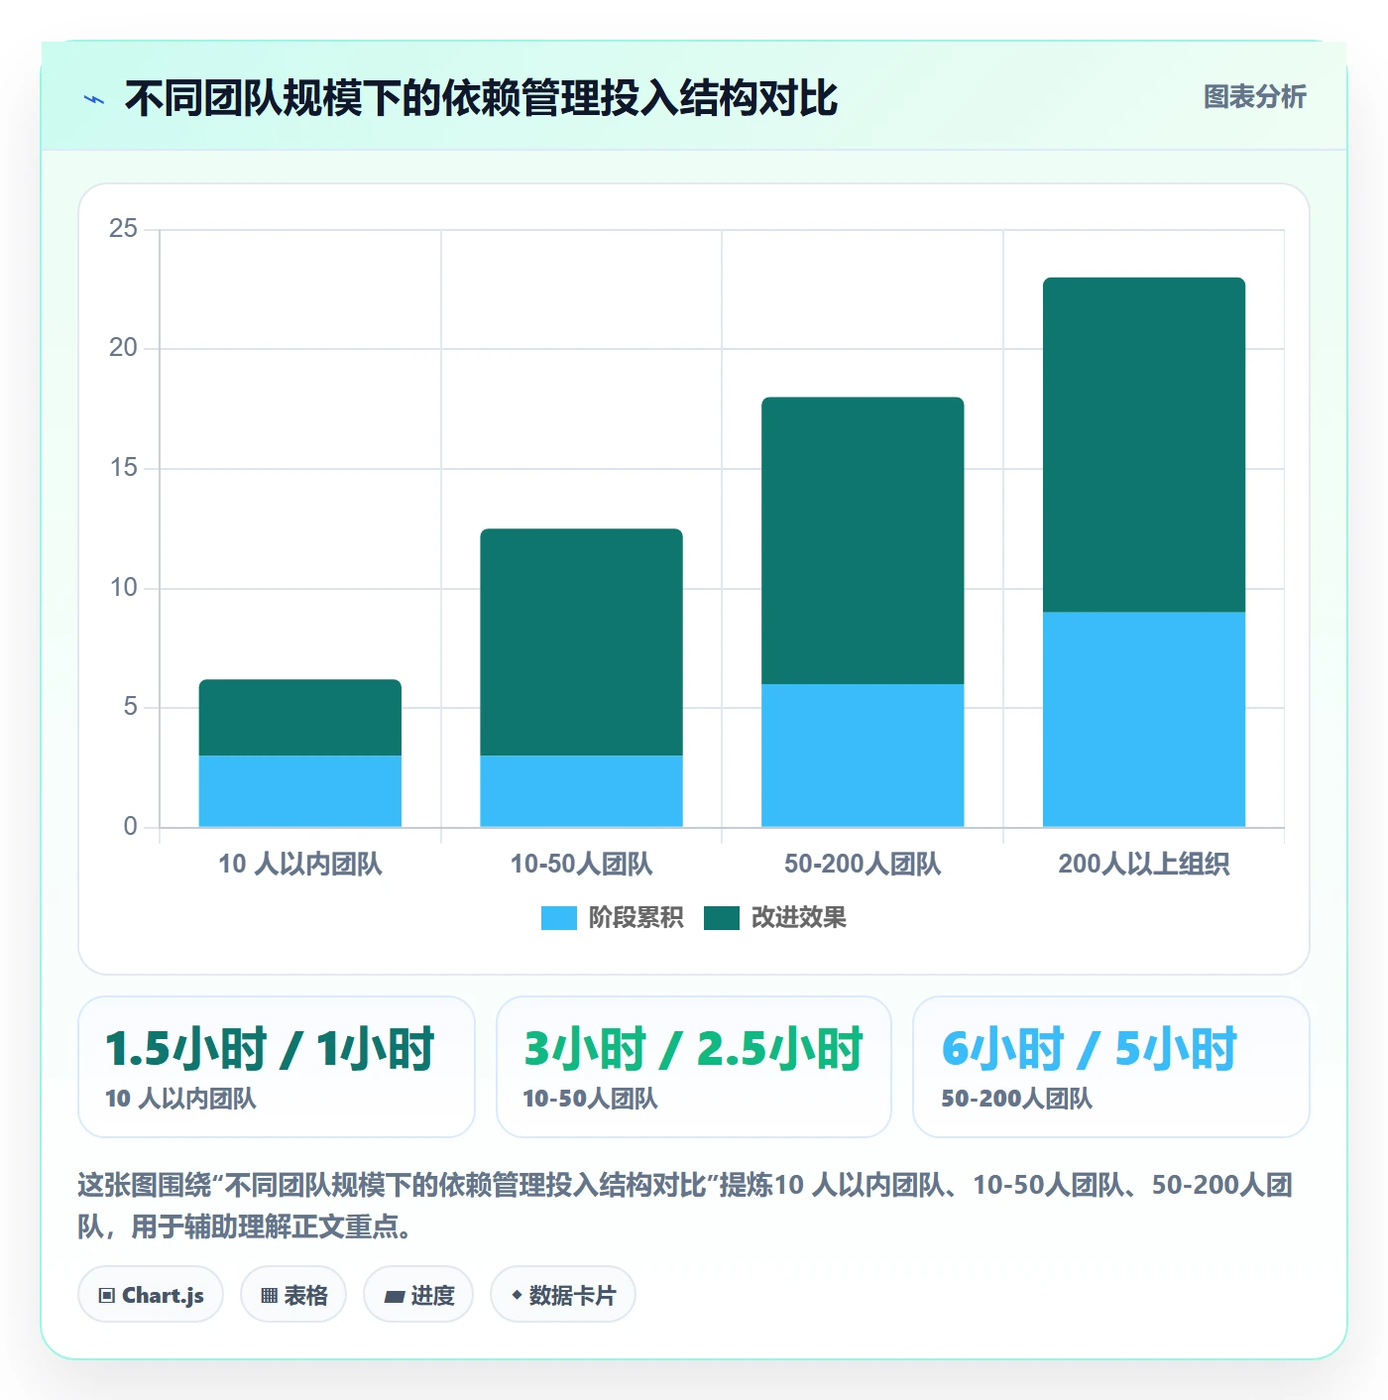This screenshot has height=1400, width=1388.
Task: Select the 3小时 / 2.5小时 data card
Action: click(694, 1067)
